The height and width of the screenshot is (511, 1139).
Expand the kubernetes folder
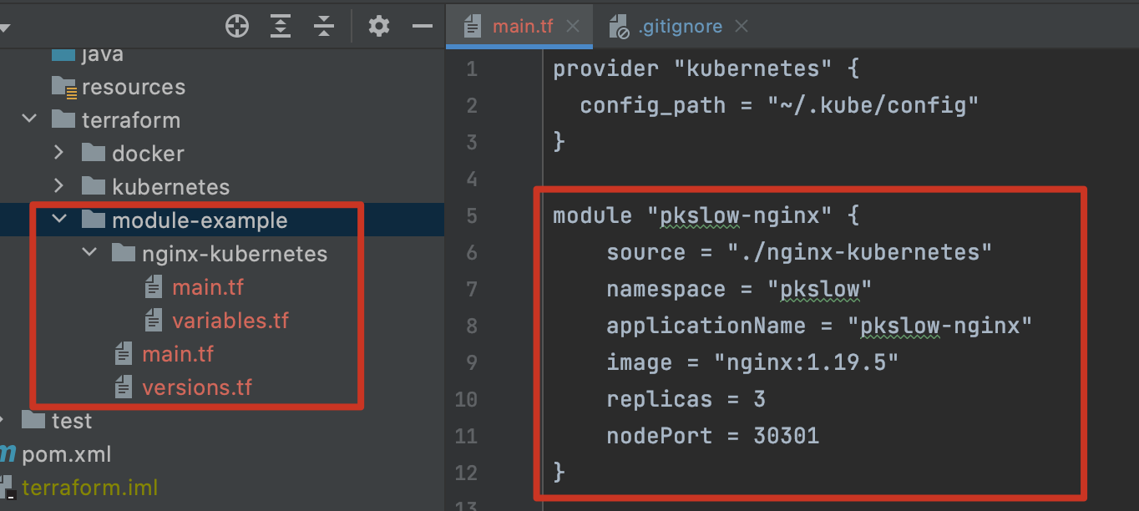58,186
